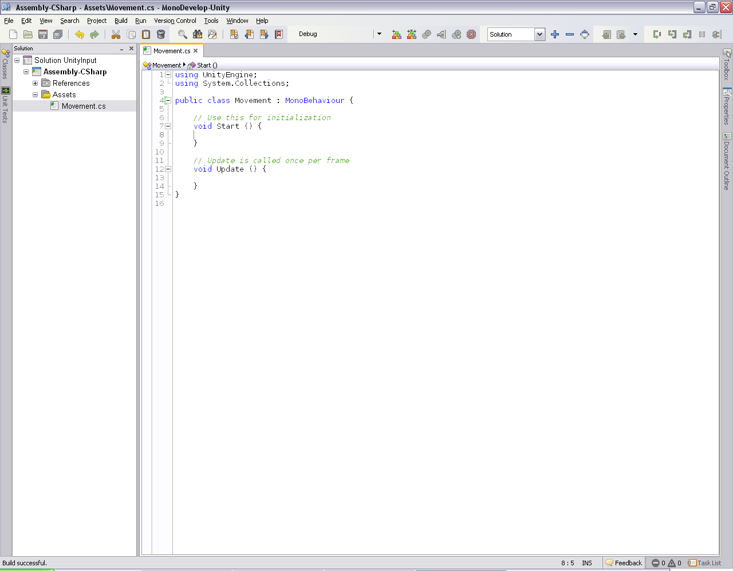This screenshot has width=733, height=571.
Task: Jump to next bookmark using toolbar icon
Action: 263,34
